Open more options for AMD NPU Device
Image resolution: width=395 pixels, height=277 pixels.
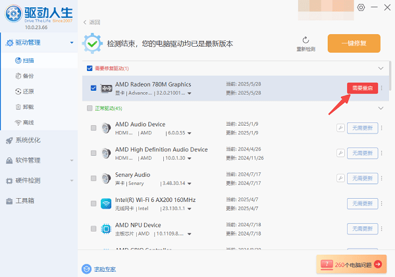pos(382,229)
